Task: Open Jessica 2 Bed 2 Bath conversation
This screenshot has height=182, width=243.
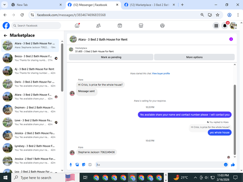Action: (x=30, y=135)
